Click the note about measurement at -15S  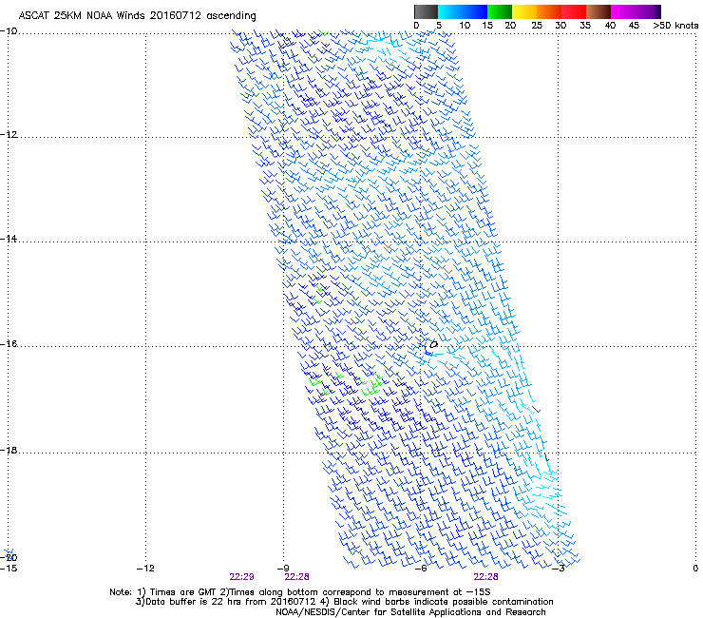[354, 592]
